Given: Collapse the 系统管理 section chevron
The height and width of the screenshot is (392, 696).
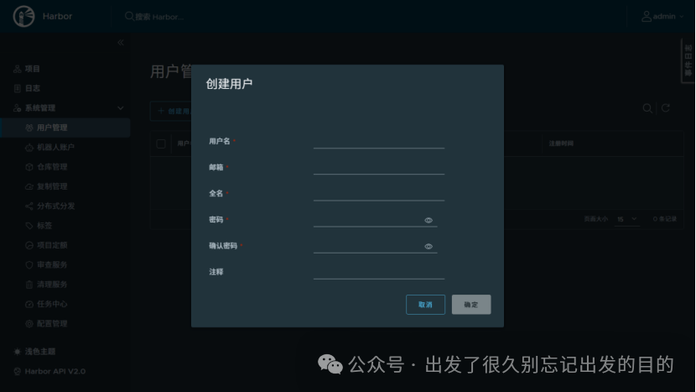Looking at the screenshot, I should (x=120, y=108).
